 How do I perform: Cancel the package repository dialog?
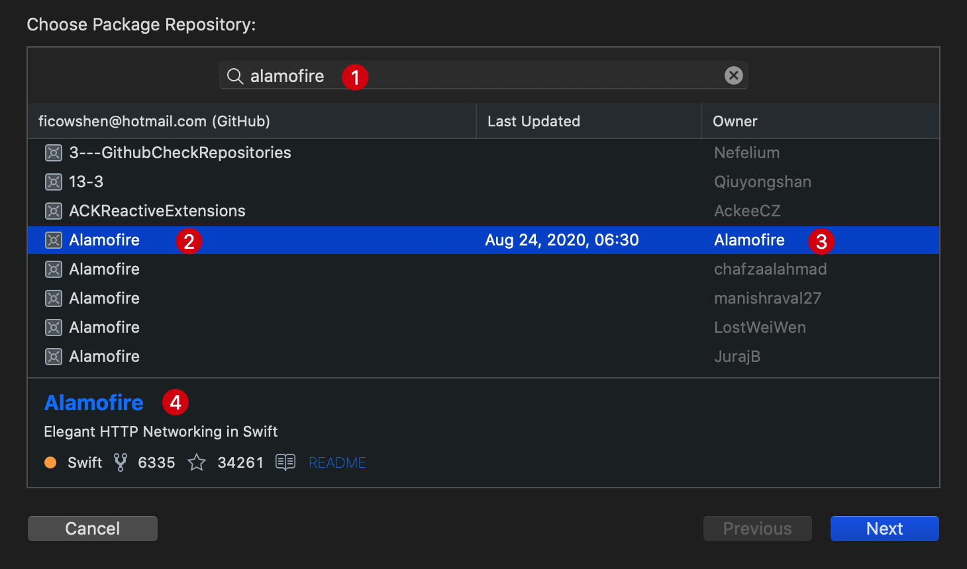(93, 529)
